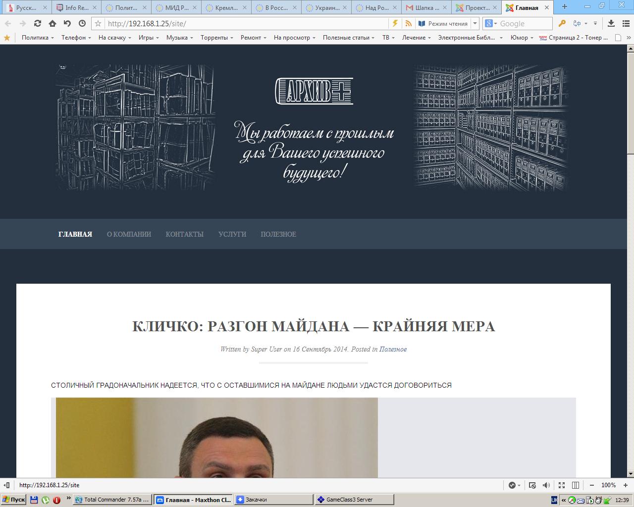The height and width of the screenshot is (507, 634).
Task: Click the lightning bolt icon in the address bar
Action: 395,23
